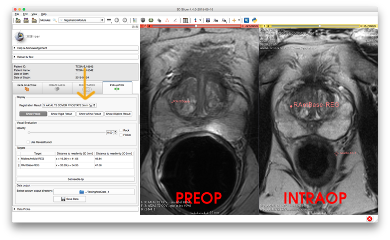390x240 pixels.
Task: Switch to the Data Selection tab
Action: tap(27, 88)
